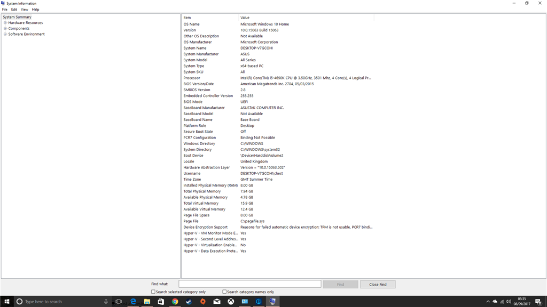The height and width of the screenshot is (307, 547).
Task: Select the Time Zone row
Action: (x=278, y=179)
